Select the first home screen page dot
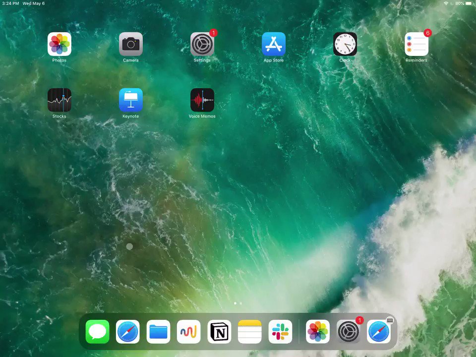The image size is (476, 357). point(235,303)
